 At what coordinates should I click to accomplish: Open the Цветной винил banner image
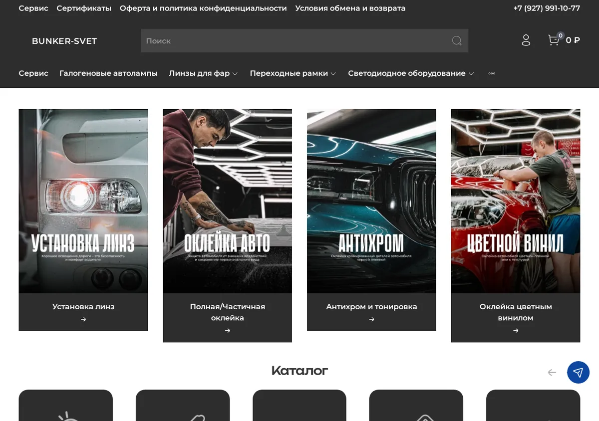516,201
